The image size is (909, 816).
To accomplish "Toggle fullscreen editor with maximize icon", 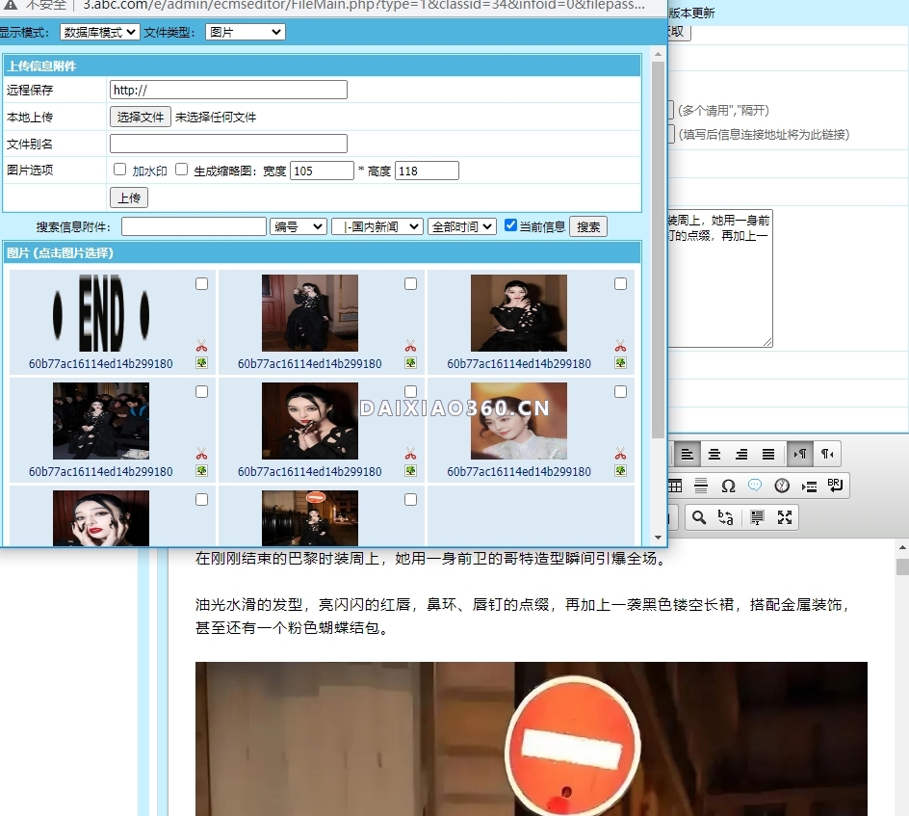I will pos(785,517).
